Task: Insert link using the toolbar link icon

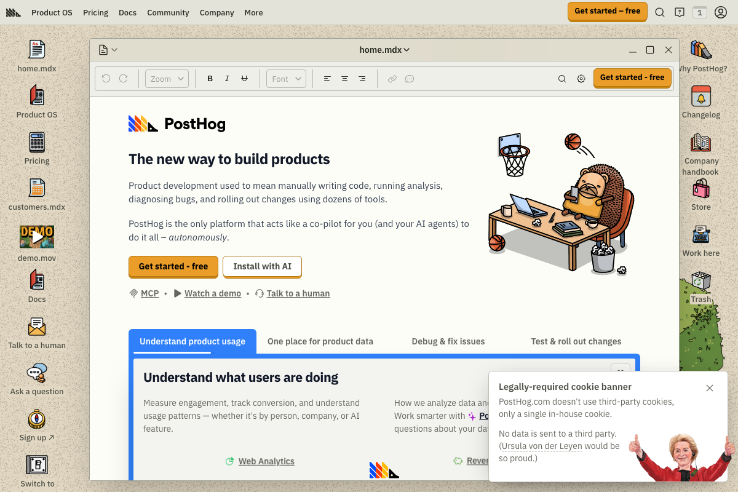Action: click(392, 79)
